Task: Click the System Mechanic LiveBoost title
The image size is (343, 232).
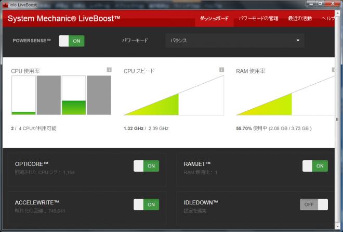Action: pos(64,18)
